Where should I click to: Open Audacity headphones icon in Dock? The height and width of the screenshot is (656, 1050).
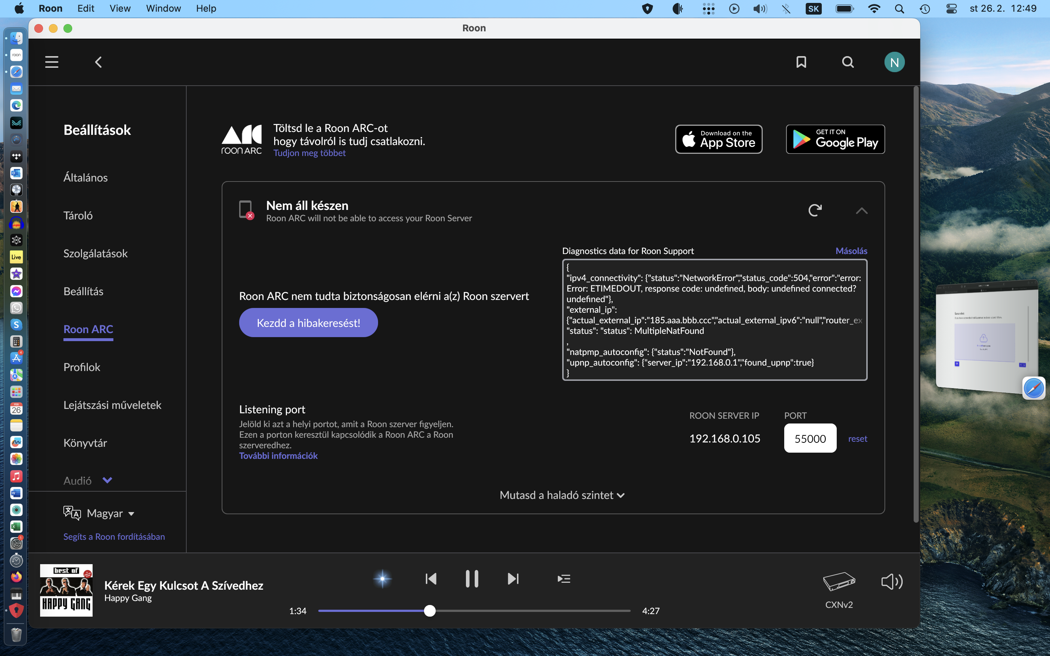click(x=16, y=223)
